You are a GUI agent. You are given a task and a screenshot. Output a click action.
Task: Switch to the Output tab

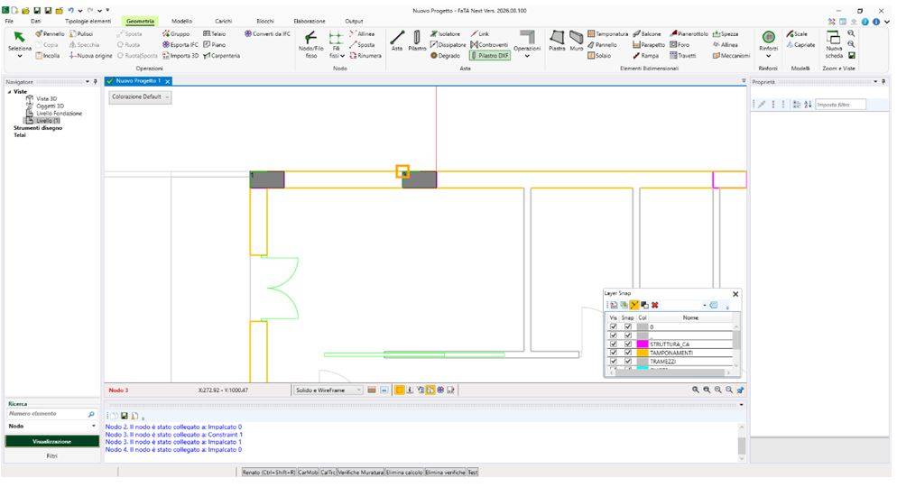(x=354, y=21)
